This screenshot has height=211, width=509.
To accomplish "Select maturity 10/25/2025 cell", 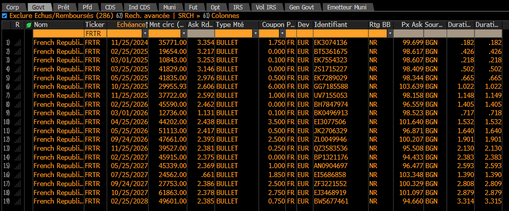I will (x=130, y=87).
